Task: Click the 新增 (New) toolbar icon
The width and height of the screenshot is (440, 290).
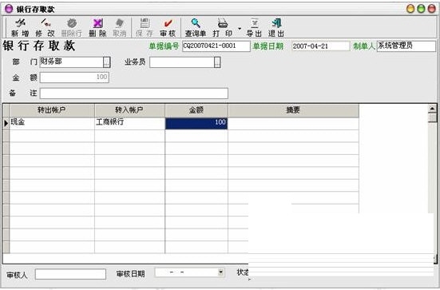Action: point(20,22)
